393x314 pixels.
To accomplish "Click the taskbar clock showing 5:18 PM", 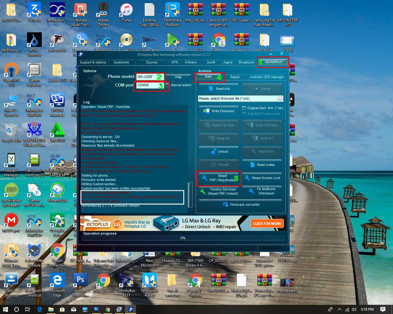I will pos(367,310).
